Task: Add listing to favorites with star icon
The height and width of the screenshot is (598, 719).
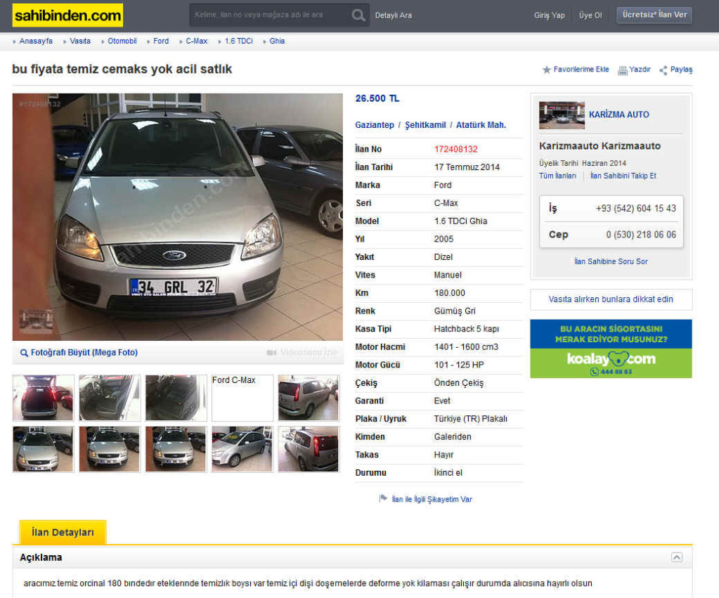Action: pos(547,70)
